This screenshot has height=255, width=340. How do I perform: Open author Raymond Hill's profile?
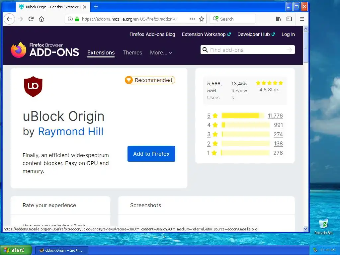point(71,131)
